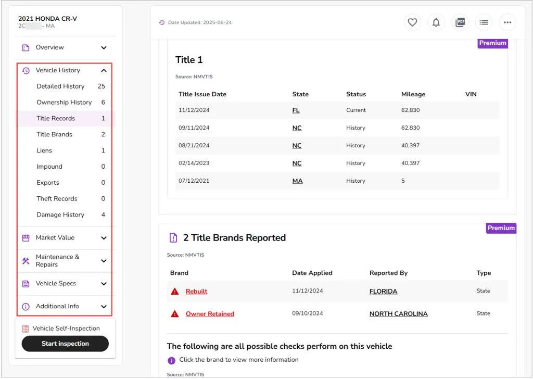Click the 07/12/2021 title issue date cell
This screenshot has width=533, height=379.
coord(194,181)
